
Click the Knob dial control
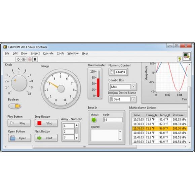click(x=19, y=83)
